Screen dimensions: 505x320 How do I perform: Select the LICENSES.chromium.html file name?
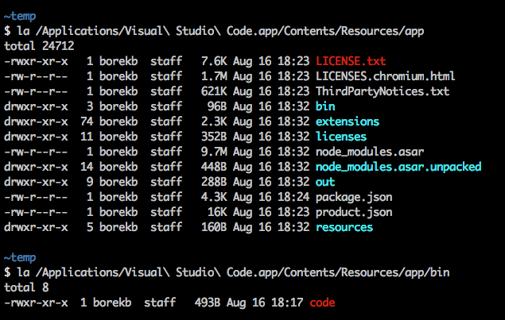[x=385, y=76]
